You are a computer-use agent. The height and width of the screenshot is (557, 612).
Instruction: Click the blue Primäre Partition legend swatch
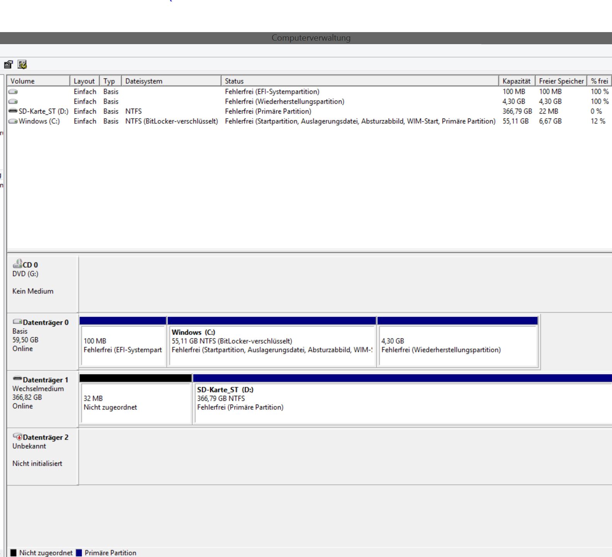pyautogui.click(x=79, y=553)
